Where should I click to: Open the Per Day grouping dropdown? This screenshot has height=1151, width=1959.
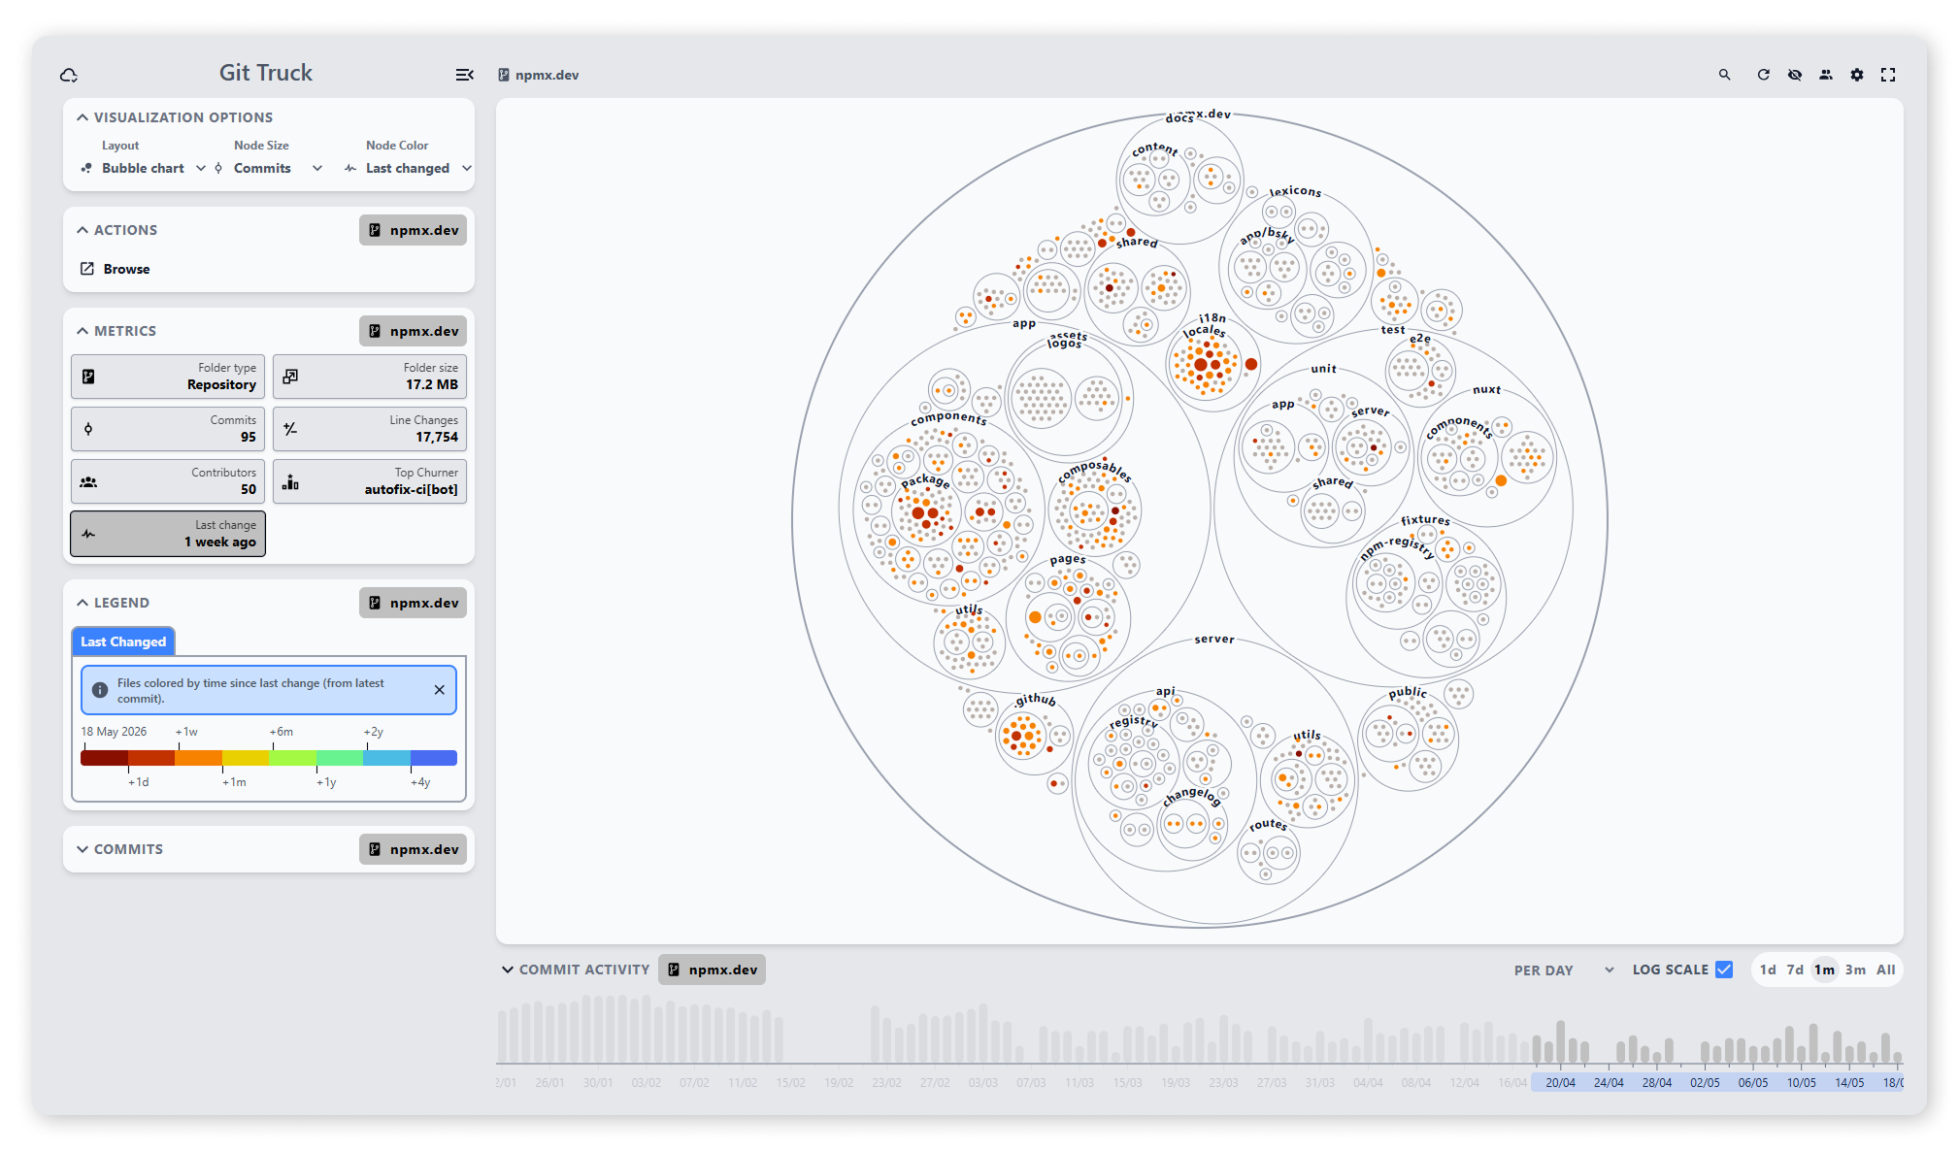coord(1563,970)
